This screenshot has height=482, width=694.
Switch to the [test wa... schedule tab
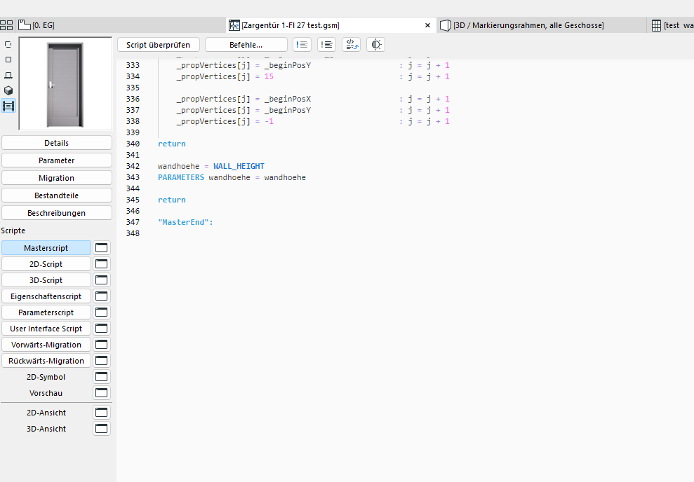coord(672,25)
